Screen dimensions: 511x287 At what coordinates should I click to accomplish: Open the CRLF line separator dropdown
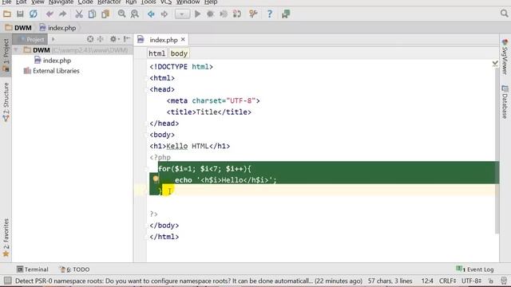coord(447,281)
